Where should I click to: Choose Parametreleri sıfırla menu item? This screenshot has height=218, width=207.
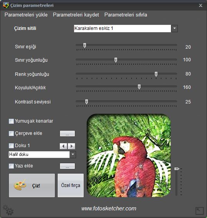(x=126, y=15)
